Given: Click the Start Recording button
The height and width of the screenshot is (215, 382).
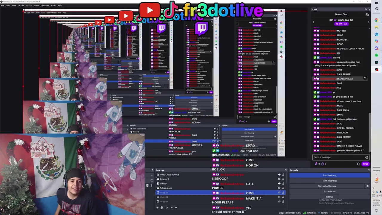Looking at the screenshot, I should (329, 181).
